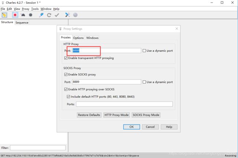Open the File menu

pos(3,9)
